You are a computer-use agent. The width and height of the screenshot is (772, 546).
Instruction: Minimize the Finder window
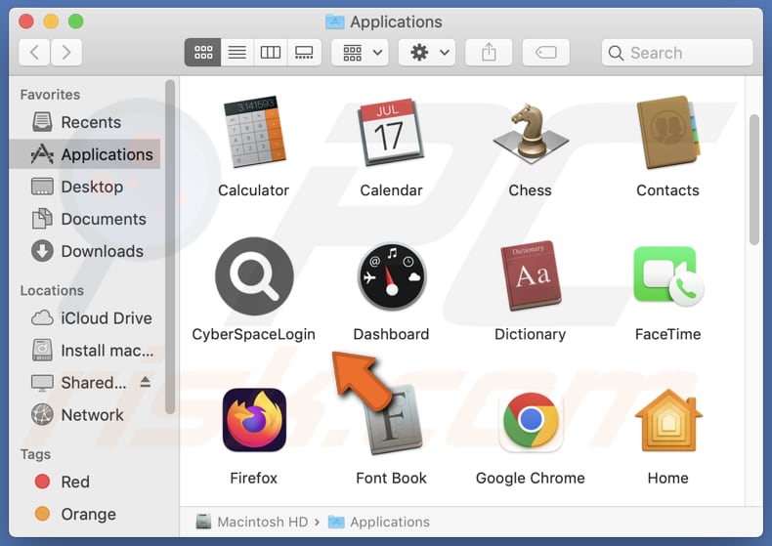pos(51,21)
